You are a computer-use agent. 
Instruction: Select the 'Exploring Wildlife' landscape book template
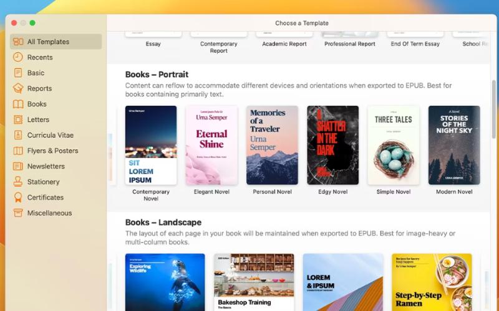(165, 282)
